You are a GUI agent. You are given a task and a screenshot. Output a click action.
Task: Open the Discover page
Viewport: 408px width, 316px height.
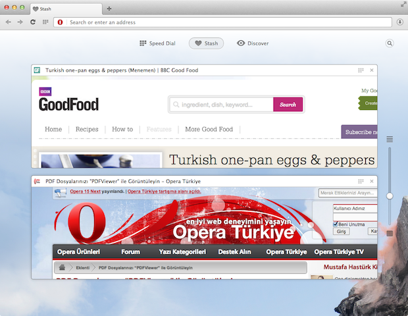[x=253, y=43]
